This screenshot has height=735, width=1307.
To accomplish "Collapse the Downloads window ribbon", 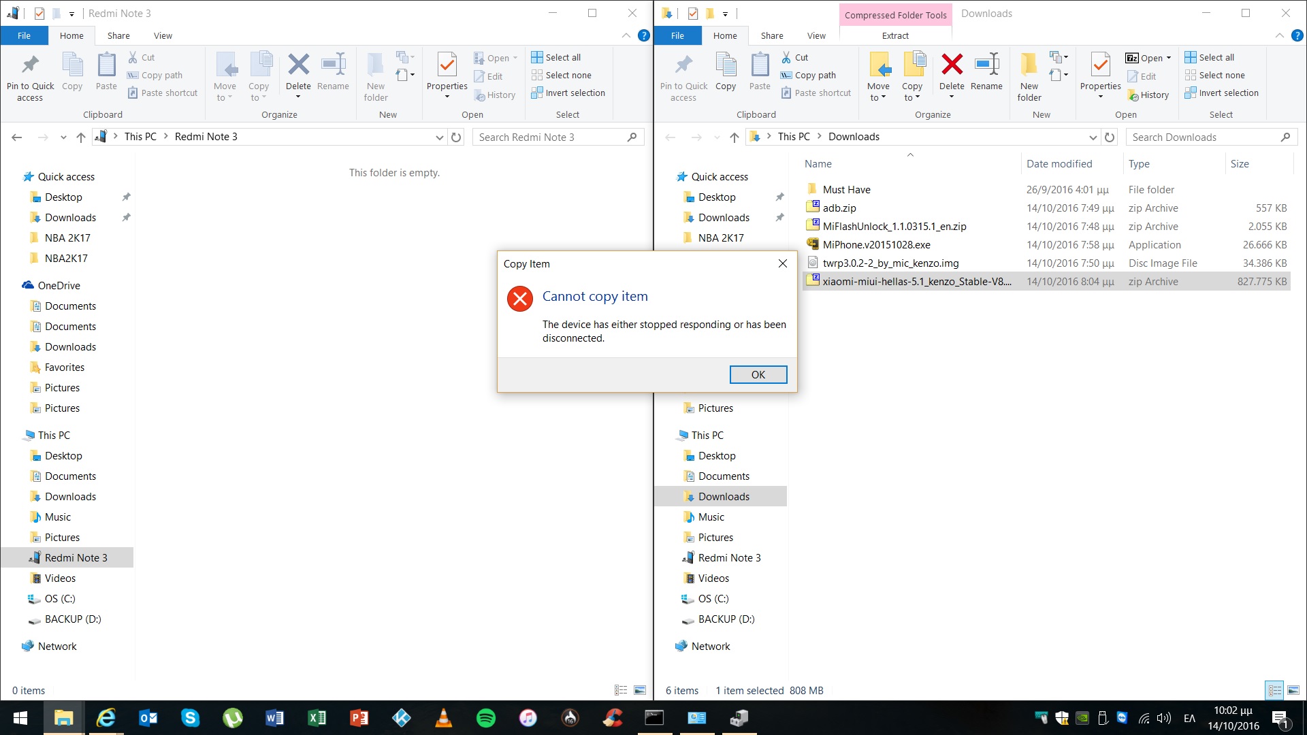I will (1279, 35).
